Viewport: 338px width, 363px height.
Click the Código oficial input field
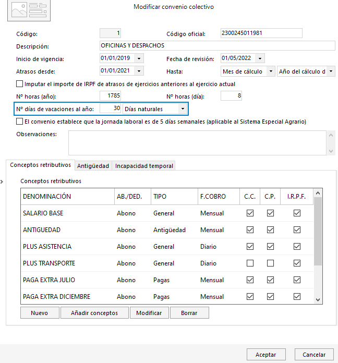[261, 33]
